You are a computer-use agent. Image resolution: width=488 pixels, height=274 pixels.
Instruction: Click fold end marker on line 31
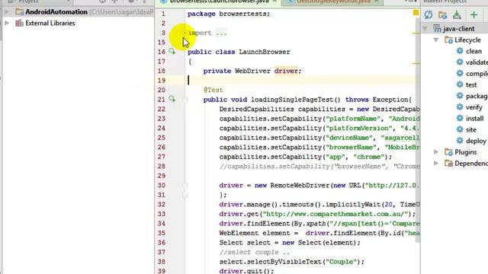point(185,195)
